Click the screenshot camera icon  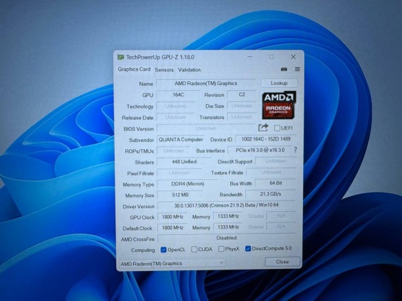coord(284,69)
